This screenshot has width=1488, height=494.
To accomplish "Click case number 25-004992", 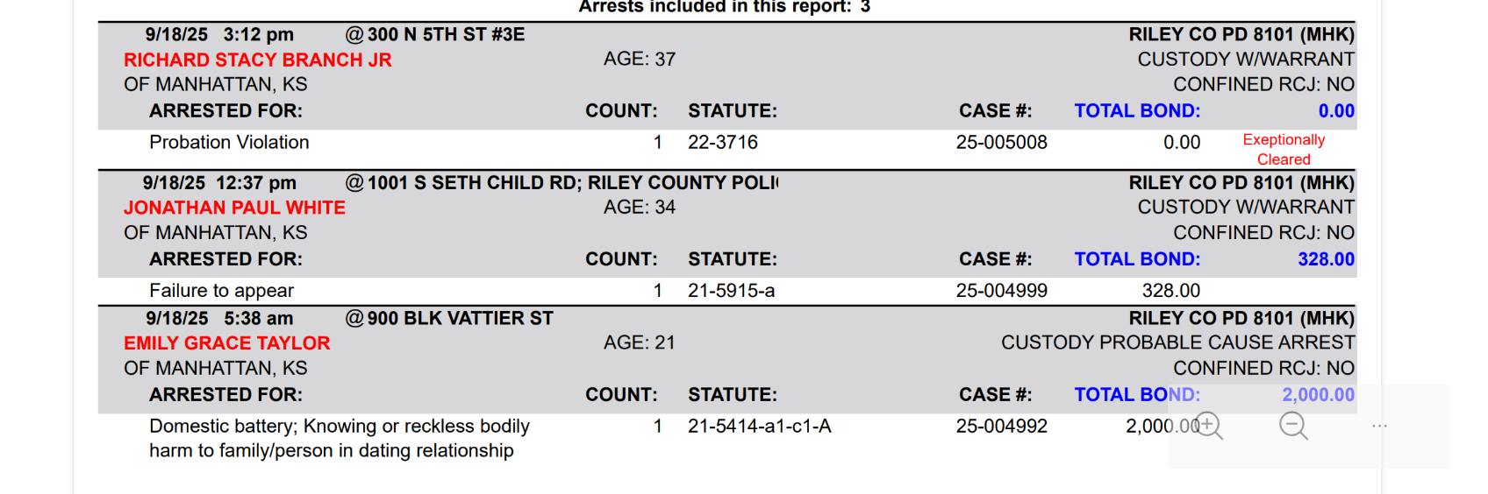I will 1001,427.
